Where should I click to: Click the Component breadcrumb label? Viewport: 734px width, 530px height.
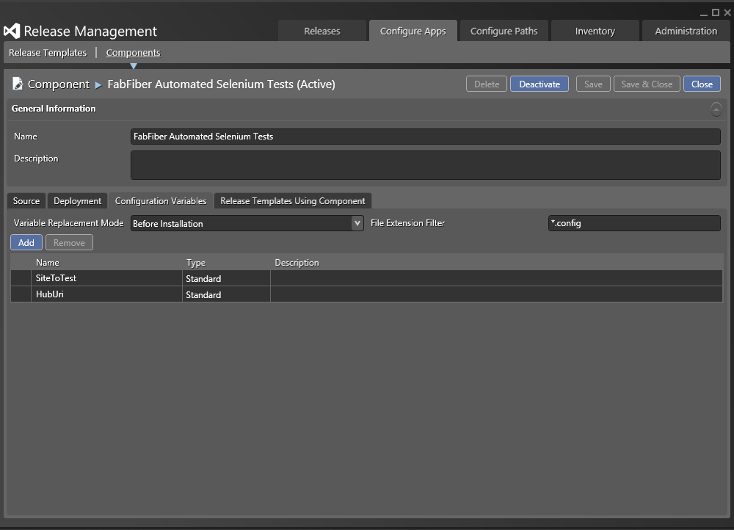(x=58, y=84)
